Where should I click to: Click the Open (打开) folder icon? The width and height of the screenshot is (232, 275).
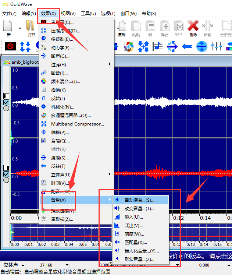coord(31,26)
